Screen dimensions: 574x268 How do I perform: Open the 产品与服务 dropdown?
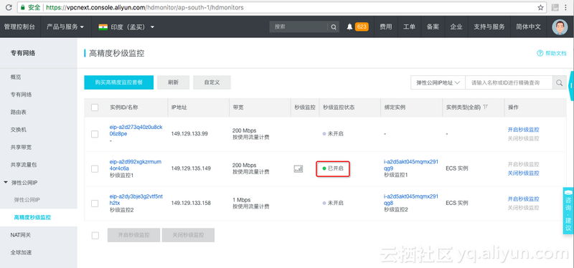click(65, 27)
